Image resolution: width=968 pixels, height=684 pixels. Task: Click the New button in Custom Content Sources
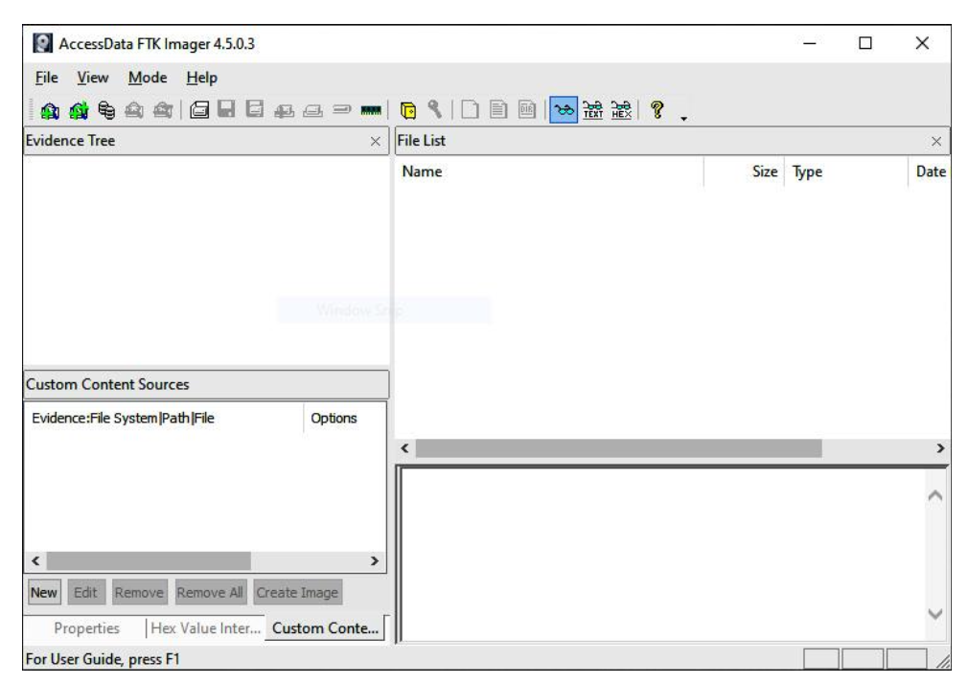[44, 593]
